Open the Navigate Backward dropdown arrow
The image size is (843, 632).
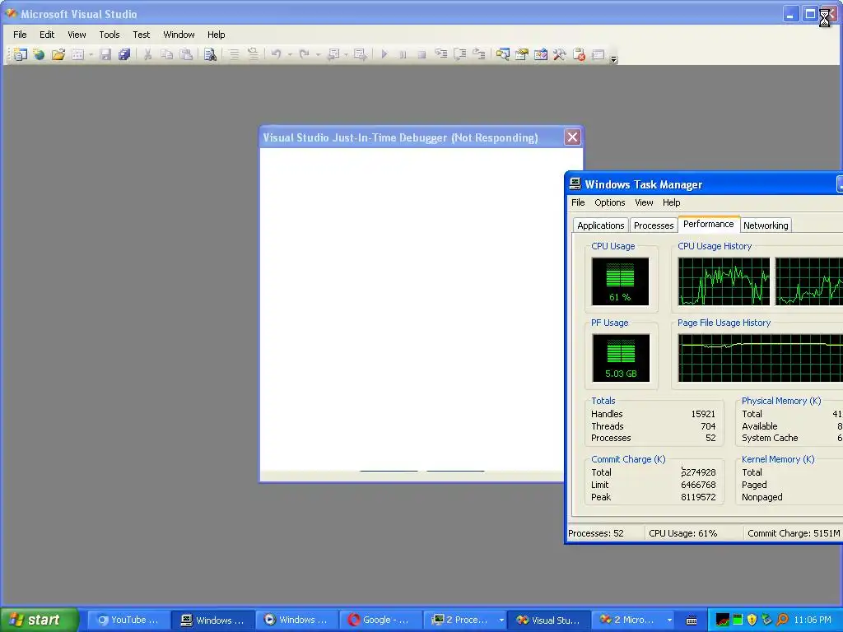(346, 54)
